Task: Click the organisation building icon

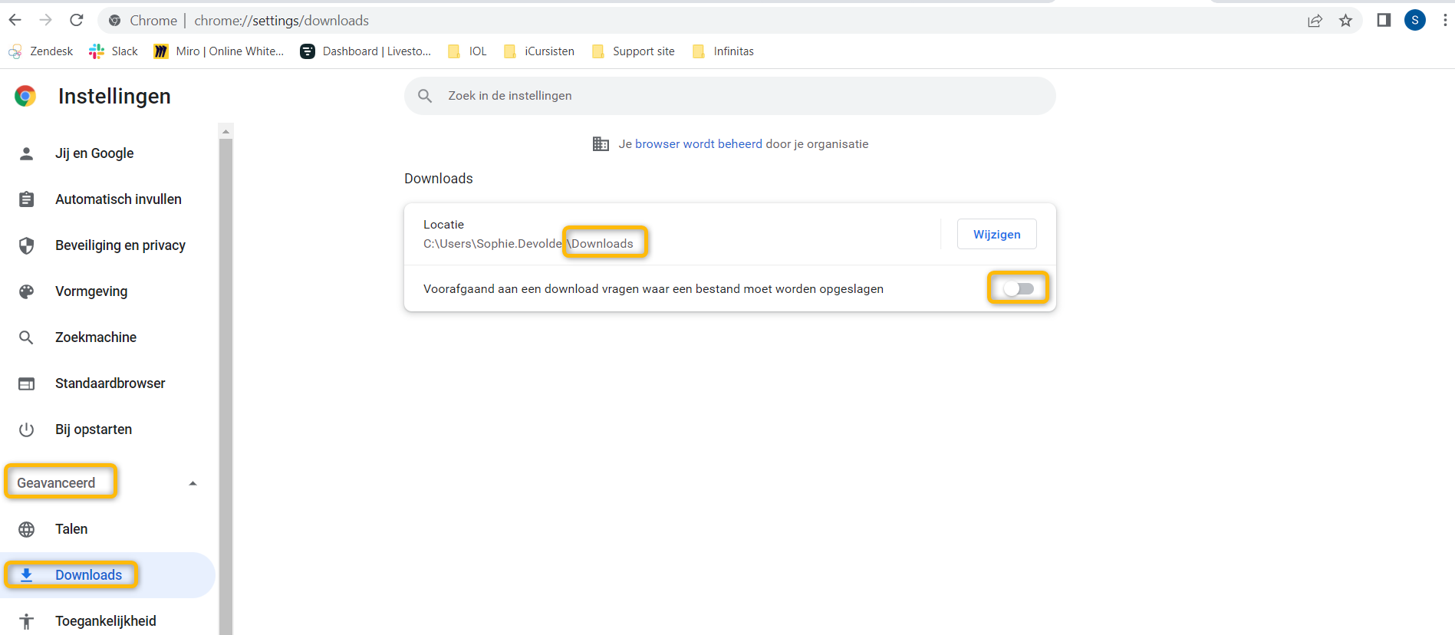Action: point(601,144)
